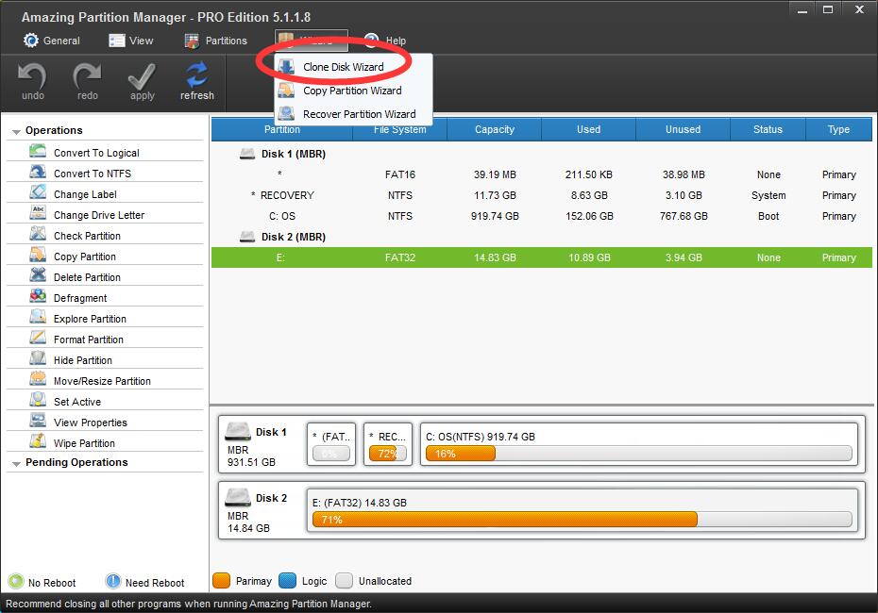This screenshot has width=878, height=613.
Task: Click the Unused column header
Action: coord(683,129)
